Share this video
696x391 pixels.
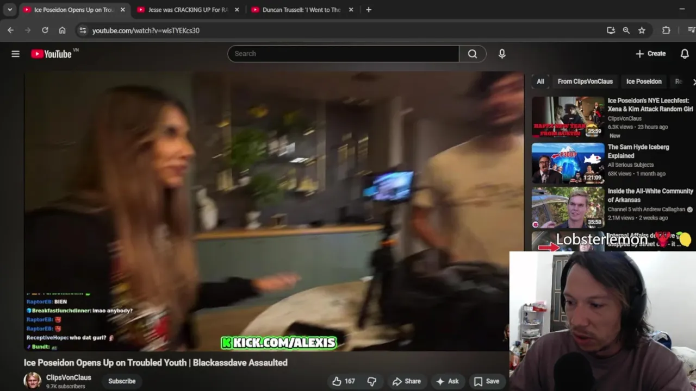click(407, 381)
